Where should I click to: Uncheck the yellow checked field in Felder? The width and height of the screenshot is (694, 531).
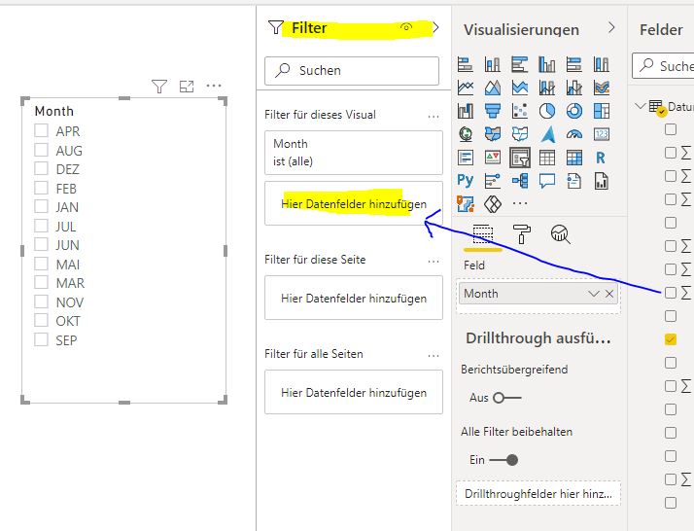(671, 339)
